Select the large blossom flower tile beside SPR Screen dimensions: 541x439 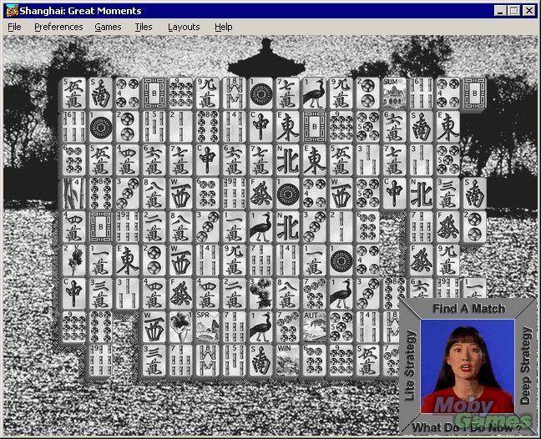(181, 327)
